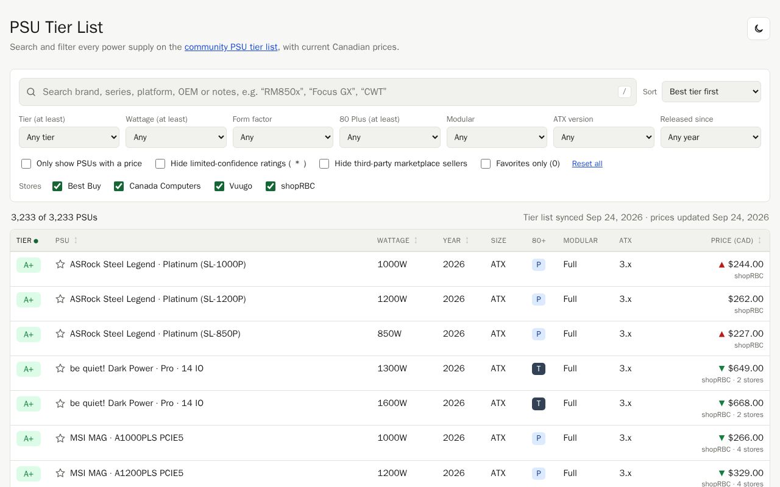Screen dimensions: 780x487
Task: Open the community PSU tier list link
Action: [231, 47]
